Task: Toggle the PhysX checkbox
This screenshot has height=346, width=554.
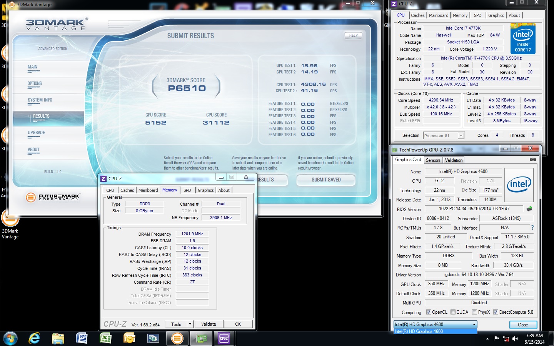Action: pos(475,312)
